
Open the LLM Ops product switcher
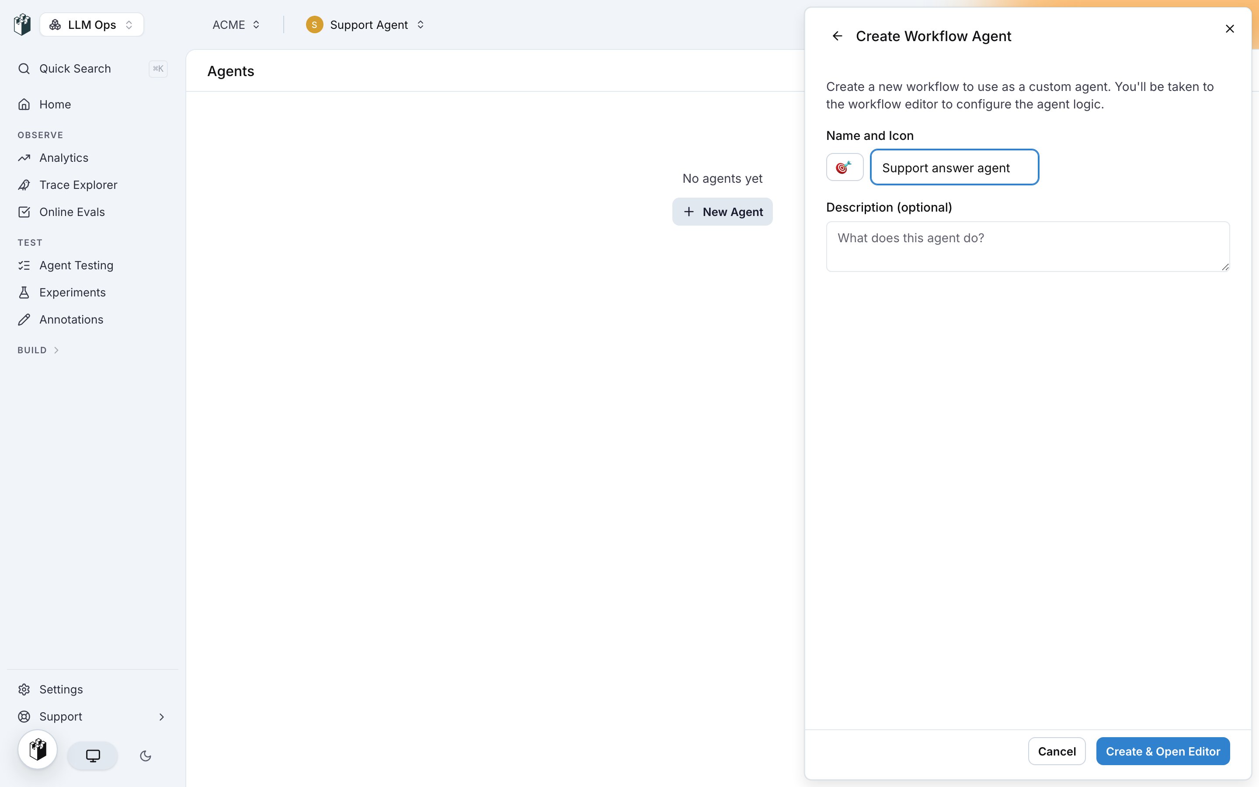[x=91, y=24]
